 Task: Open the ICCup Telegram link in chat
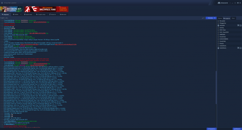29,44
